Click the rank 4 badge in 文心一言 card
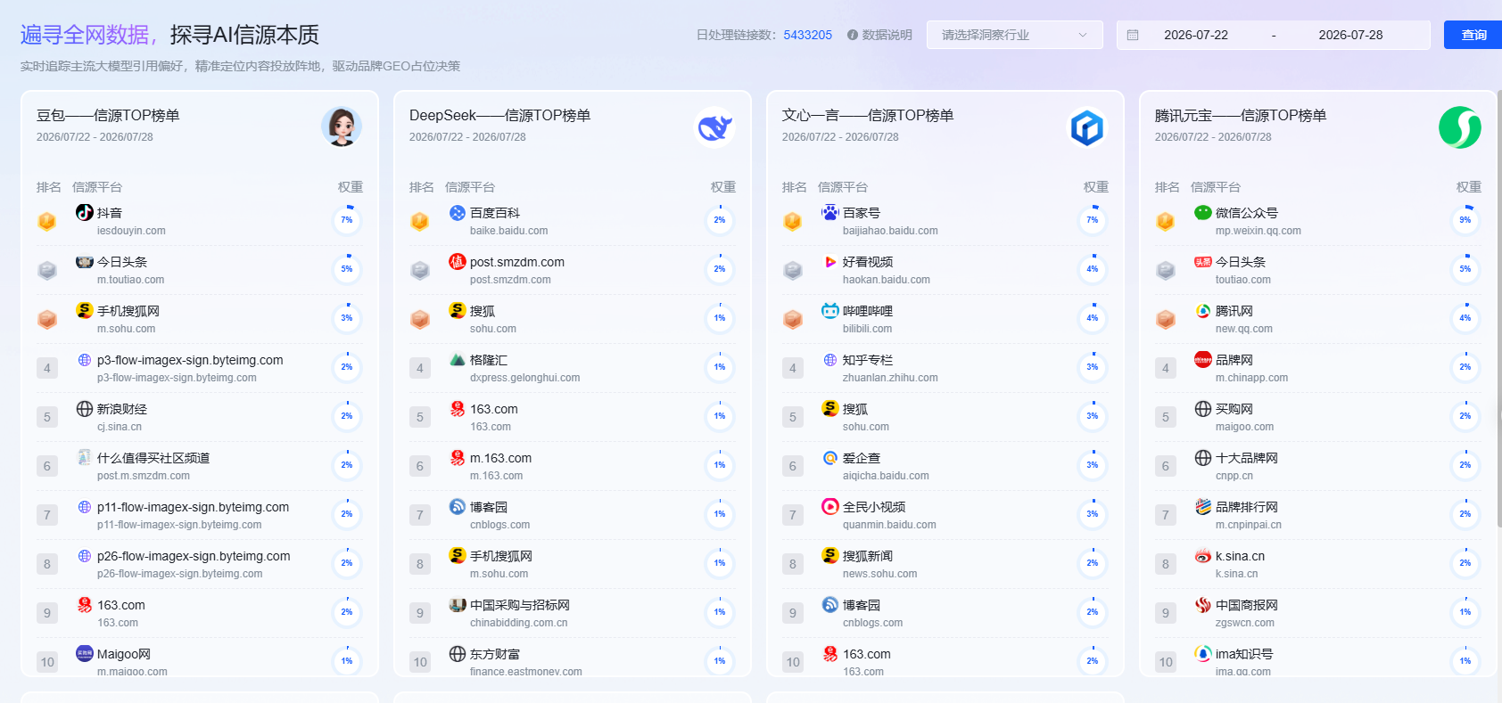Screen dimensions: 1502x703 pos(793,368)
